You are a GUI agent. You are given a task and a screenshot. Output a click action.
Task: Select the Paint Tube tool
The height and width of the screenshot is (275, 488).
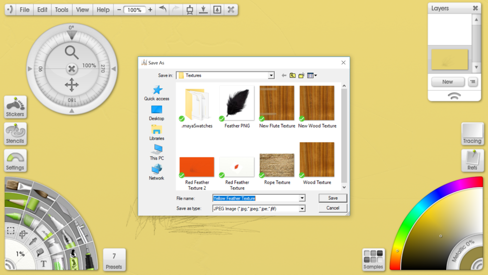click(54, 244)
